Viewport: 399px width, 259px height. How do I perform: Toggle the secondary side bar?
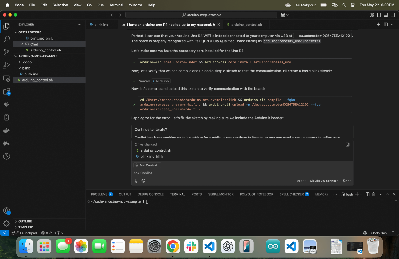393,15
